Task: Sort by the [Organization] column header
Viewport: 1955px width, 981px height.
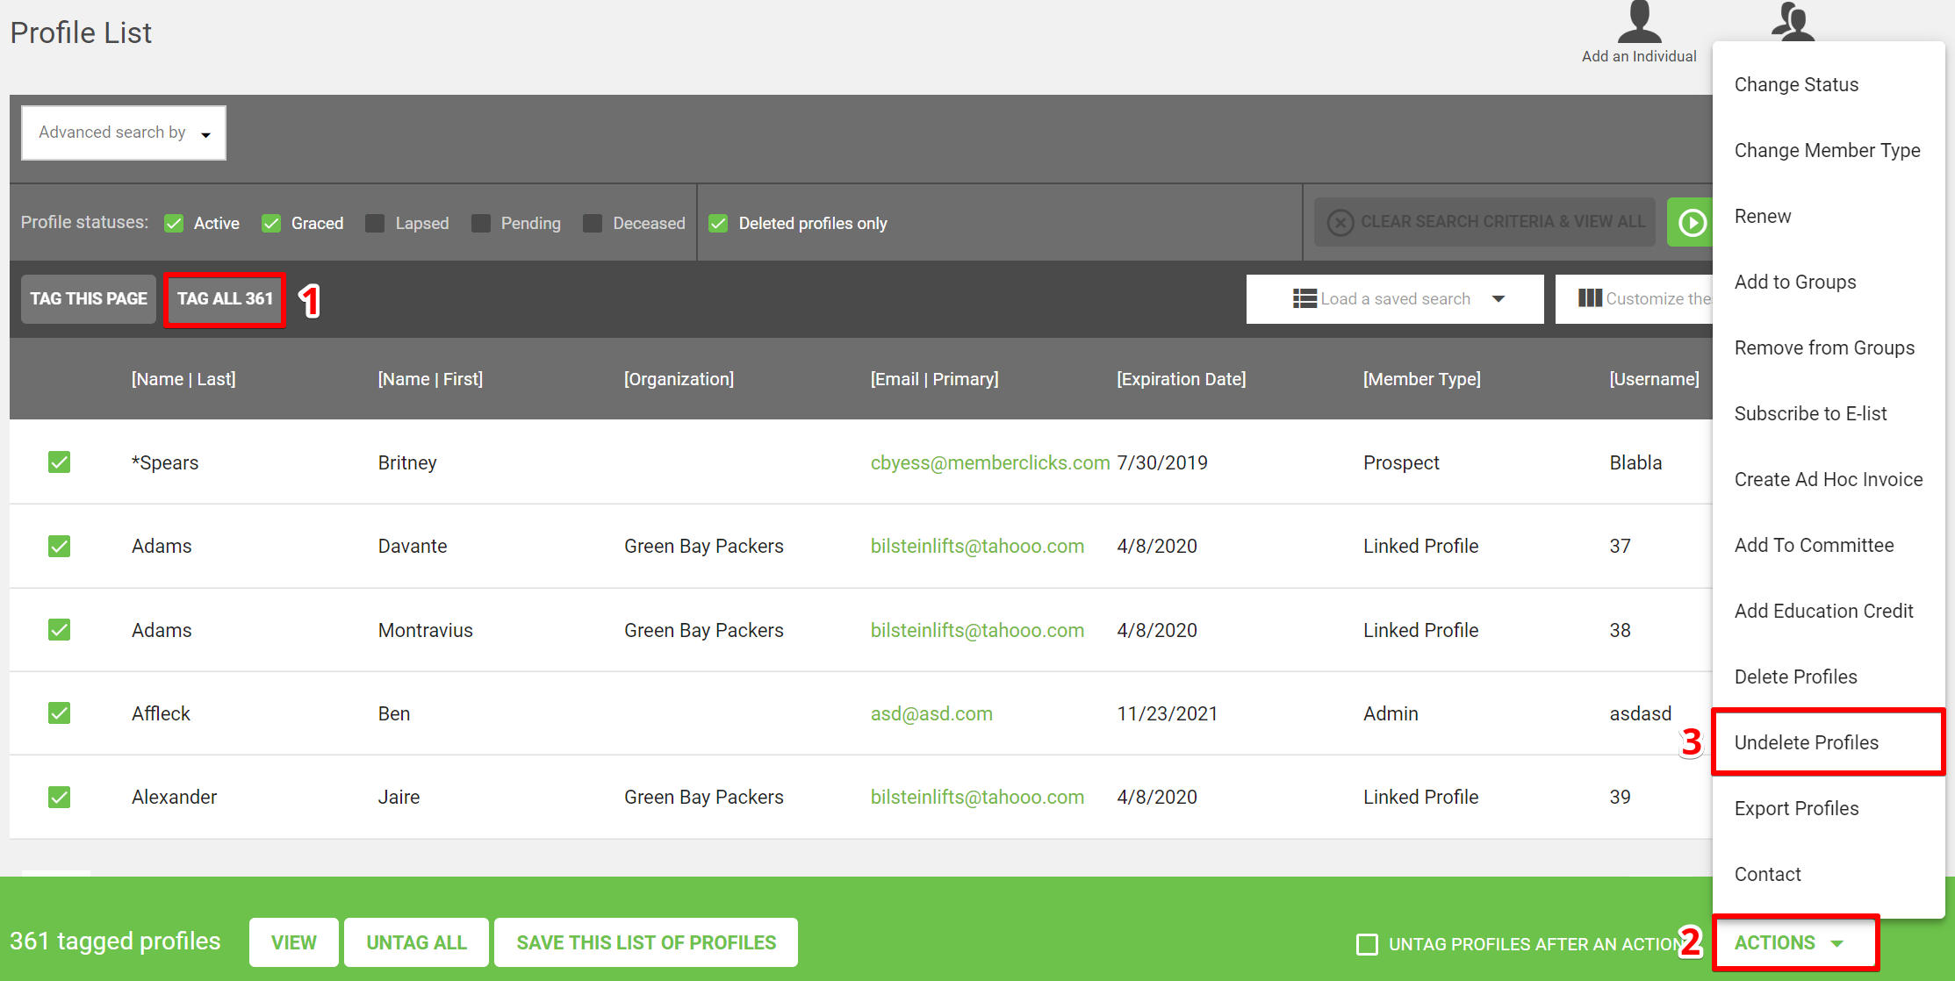Action: pos(679,379)
